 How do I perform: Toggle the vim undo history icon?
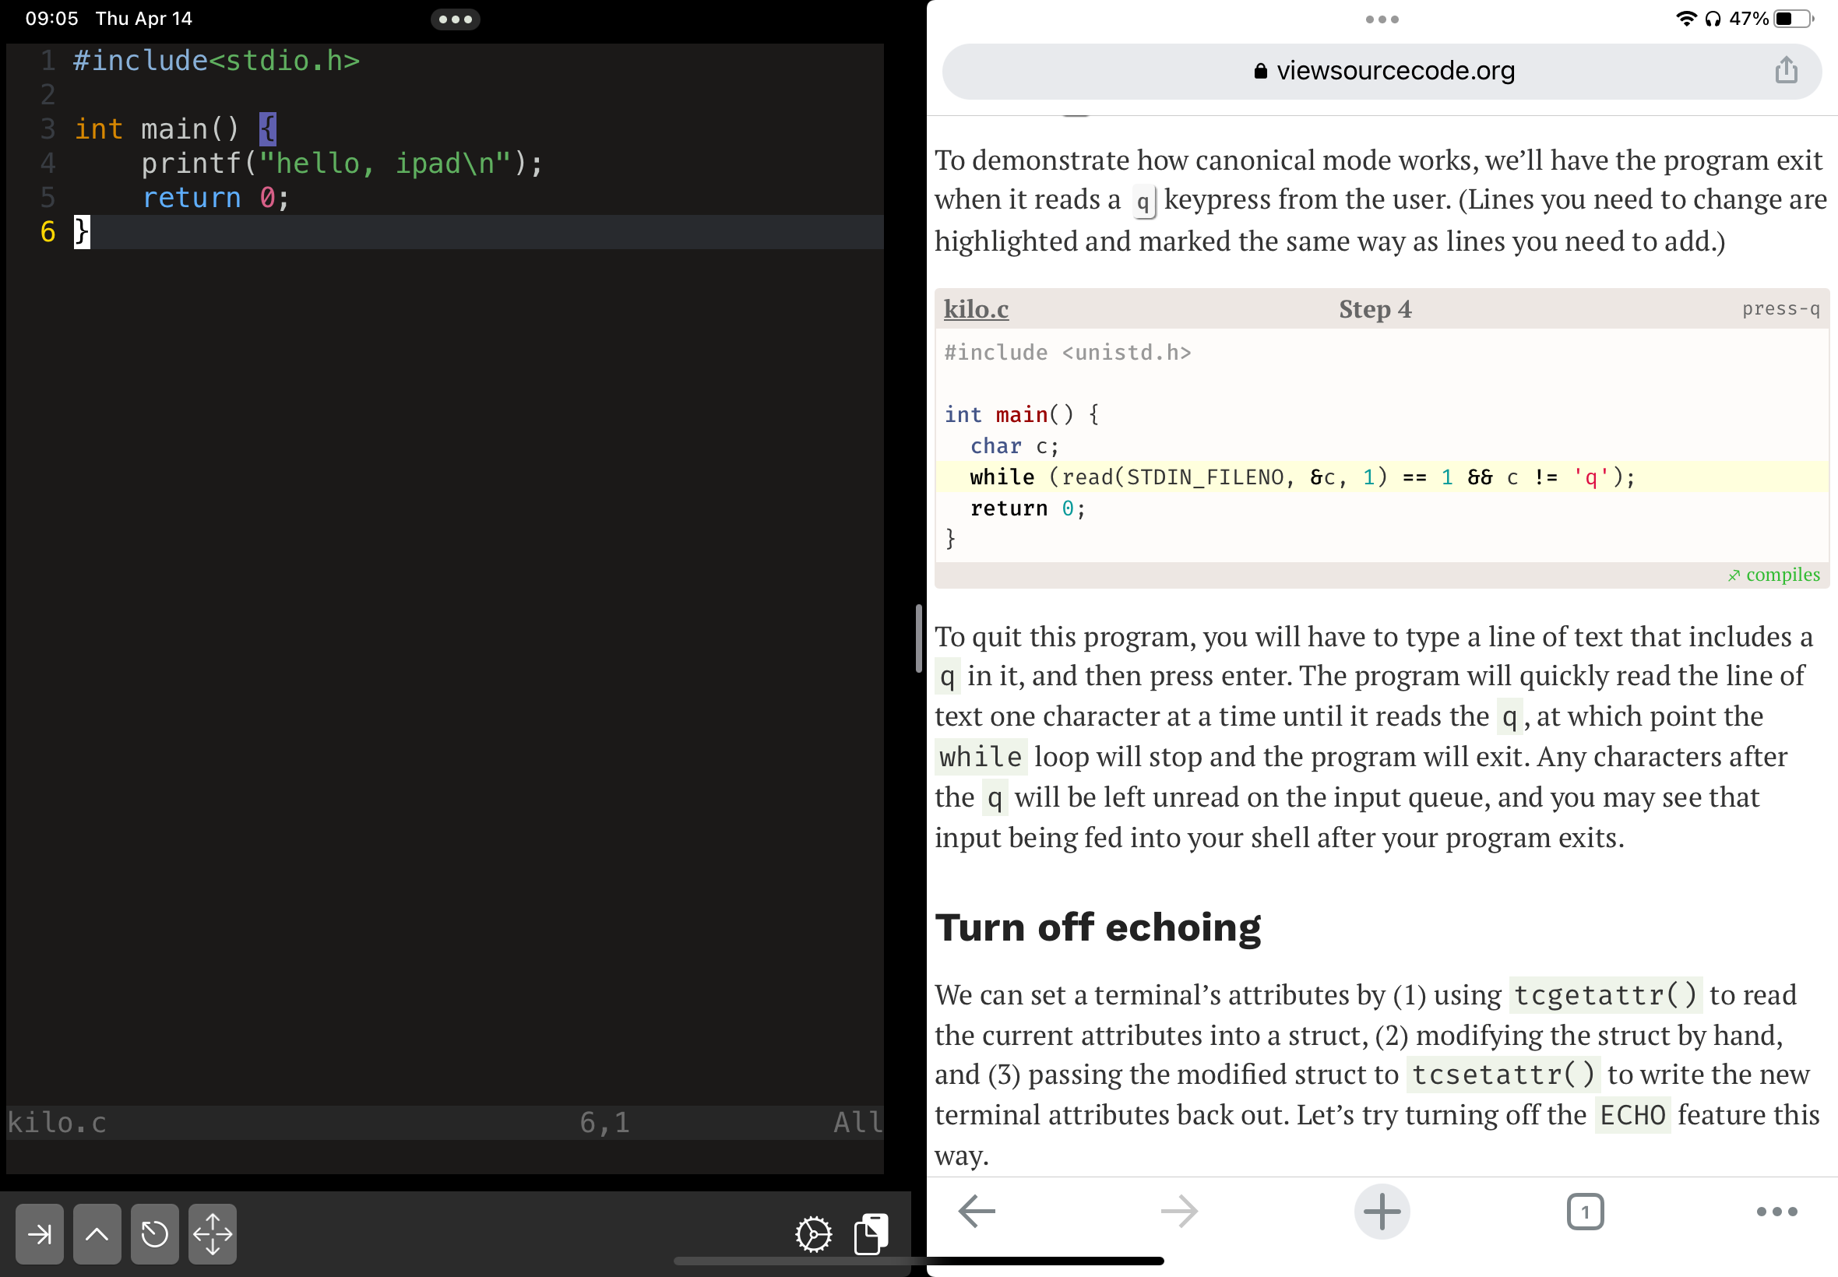(x=153, y=1233)
